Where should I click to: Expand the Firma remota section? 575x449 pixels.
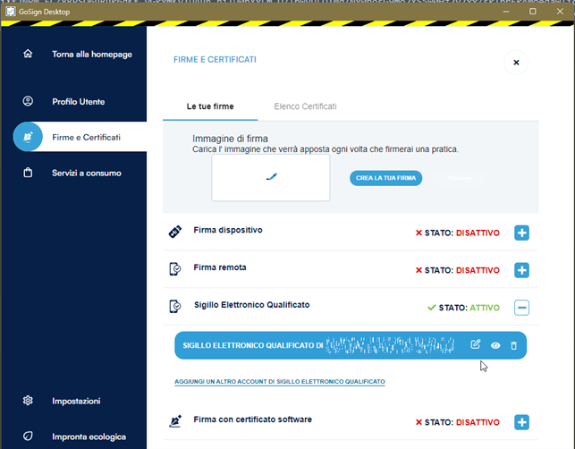(x=522, y=270)
